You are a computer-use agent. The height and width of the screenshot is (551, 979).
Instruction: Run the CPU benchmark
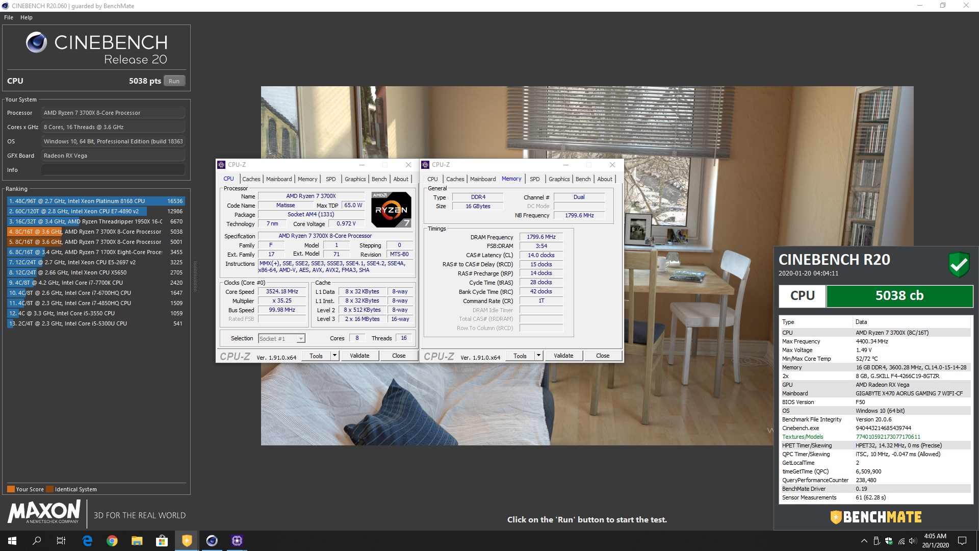[174, 81]
